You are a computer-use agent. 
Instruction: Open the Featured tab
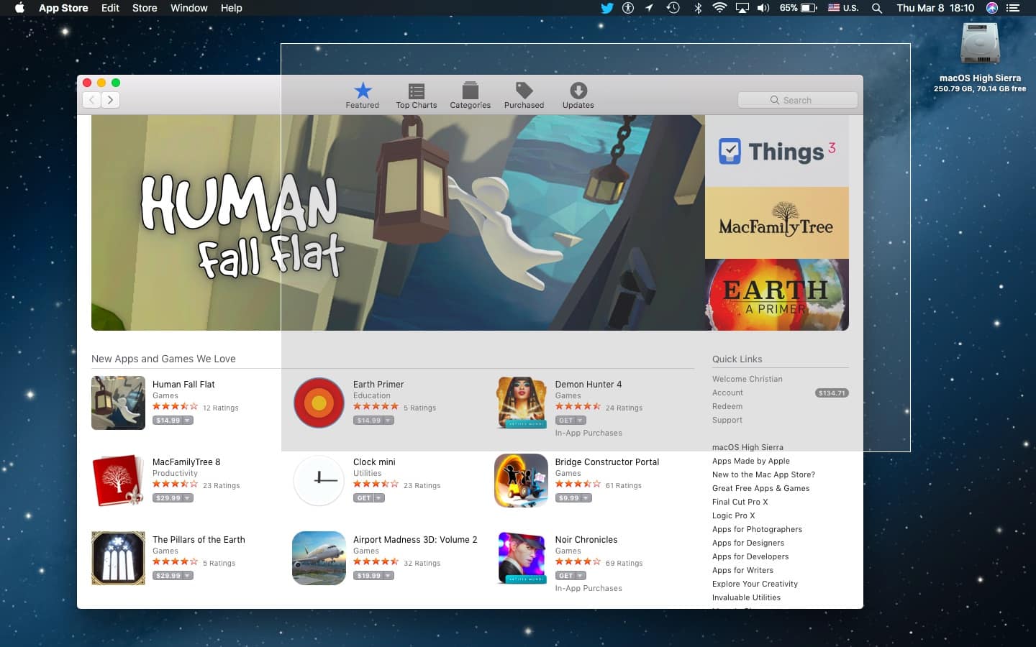point(363,95)
